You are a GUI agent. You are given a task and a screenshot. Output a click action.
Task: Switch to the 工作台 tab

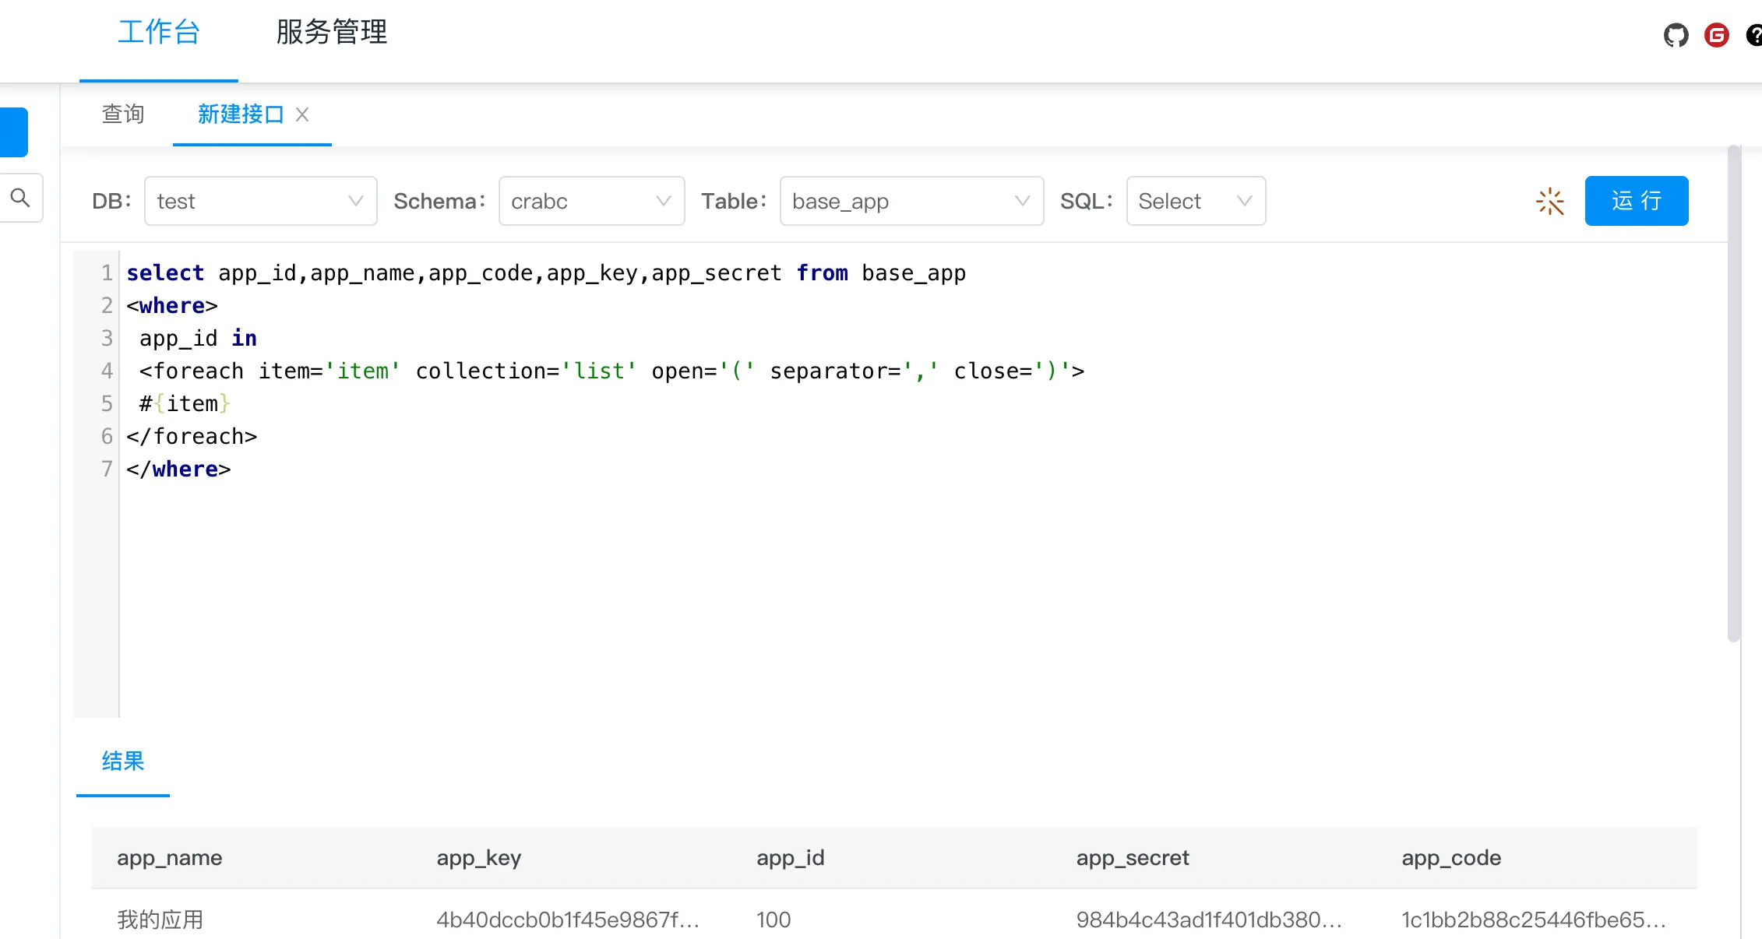[158, 33]
